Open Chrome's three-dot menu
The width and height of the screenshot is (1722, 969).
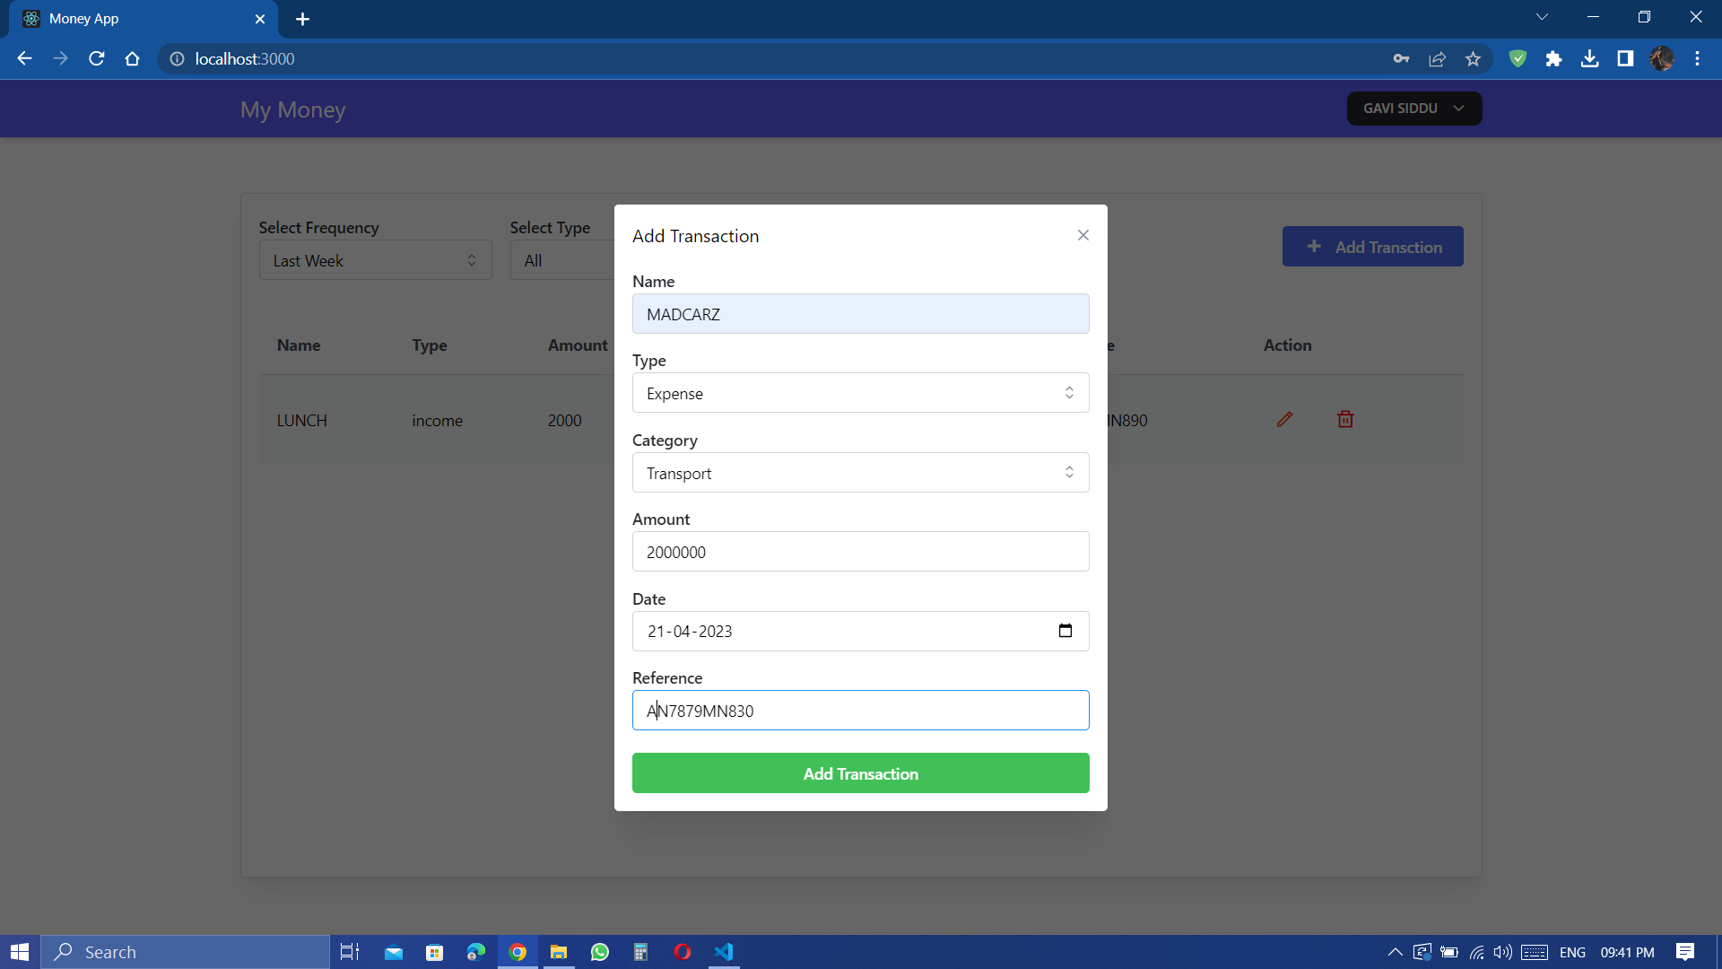(x=1697, y=58)
